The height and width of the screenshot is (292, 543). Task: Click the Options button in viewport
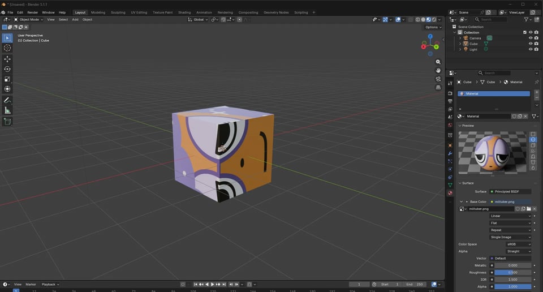pyautogui.click(x=433, y=27)
